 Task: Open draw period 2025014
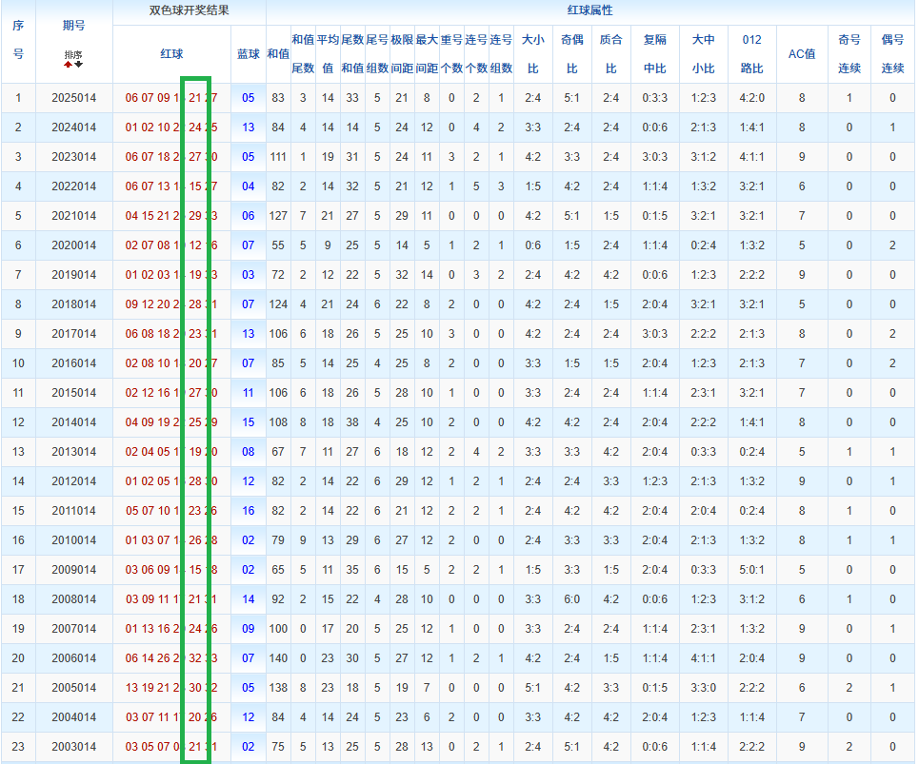click(x=73, y=98)
